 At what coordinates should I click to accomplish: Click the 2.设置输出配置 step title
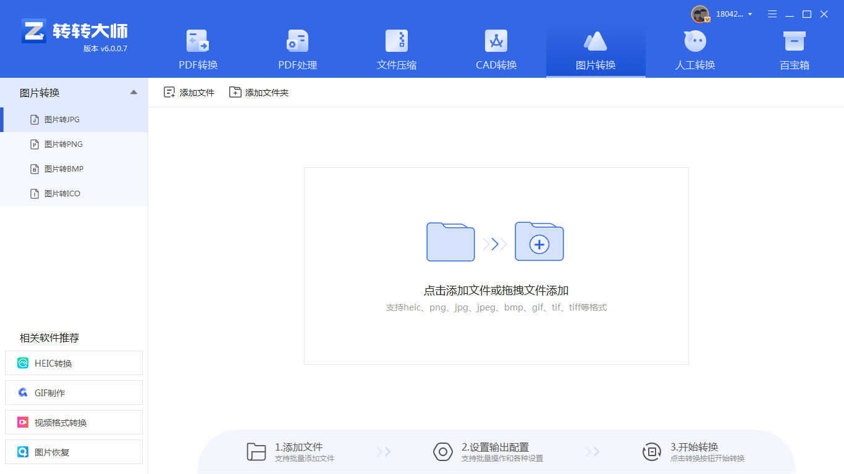495,447
